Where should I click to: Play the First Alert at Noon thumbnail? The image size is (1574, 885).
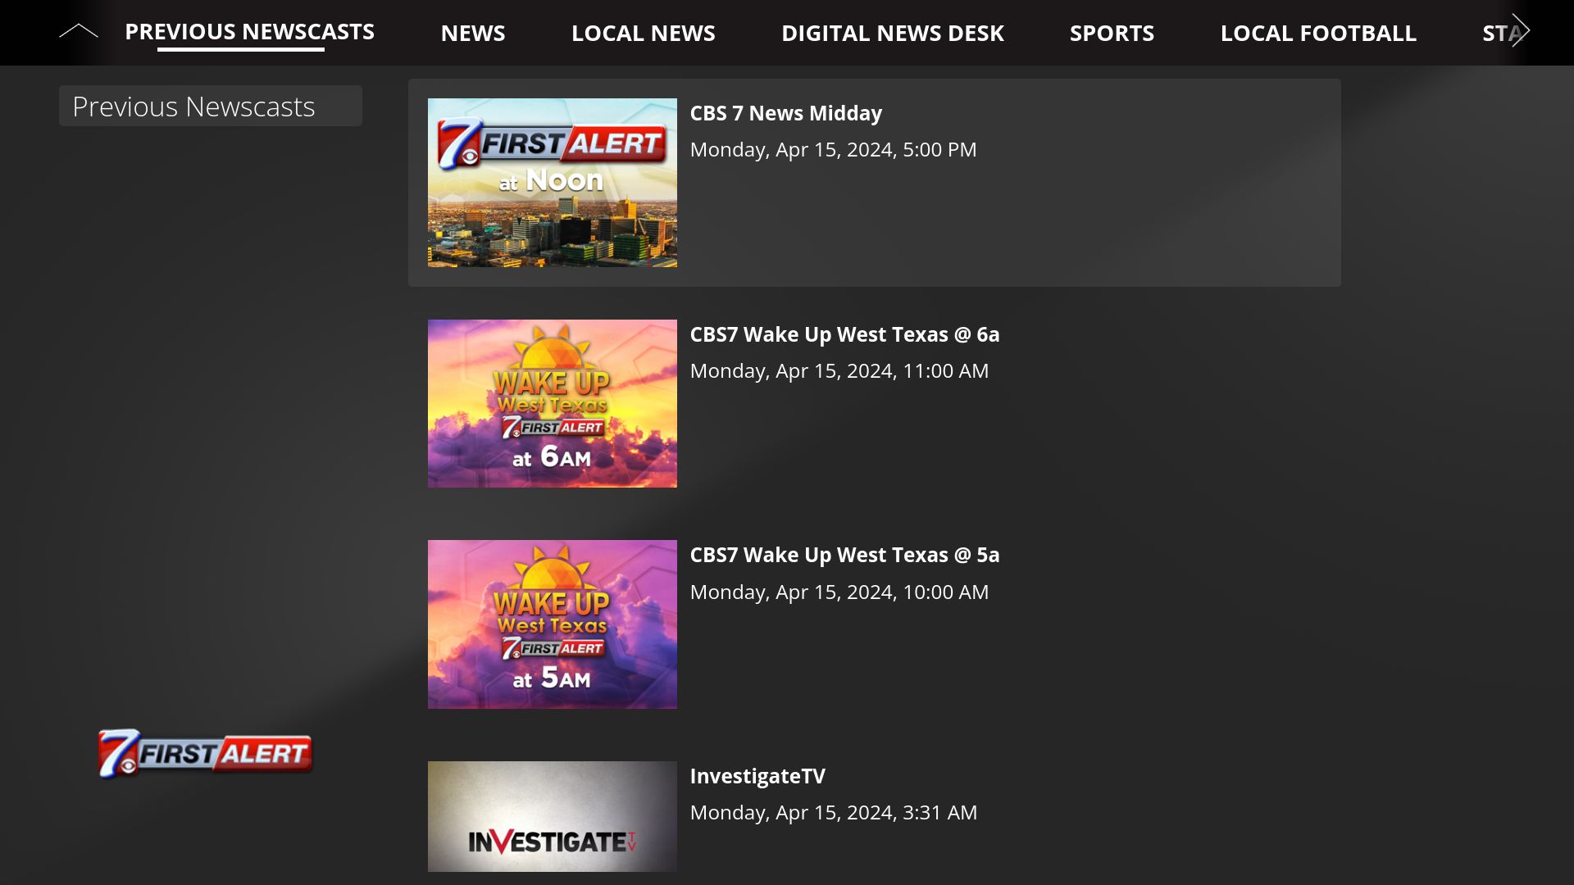[x=552, y=182]
